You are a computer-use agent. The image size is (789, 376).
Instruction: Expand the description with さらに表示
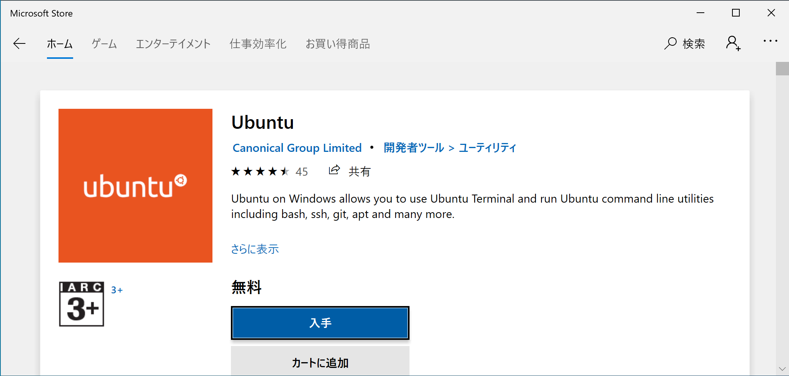(x=255, y=249)
